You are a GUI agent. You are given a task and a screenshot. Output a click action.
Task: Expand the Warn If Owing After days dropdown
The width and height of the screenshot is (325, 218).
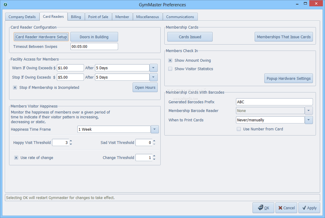click(153, 68)
